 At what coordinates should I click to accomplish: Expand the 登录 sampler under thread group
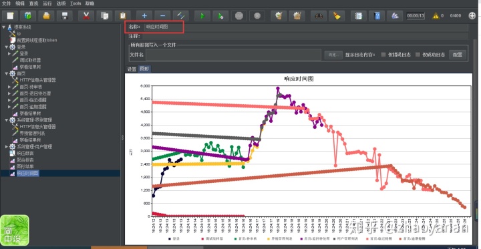[x=9, y=53]
